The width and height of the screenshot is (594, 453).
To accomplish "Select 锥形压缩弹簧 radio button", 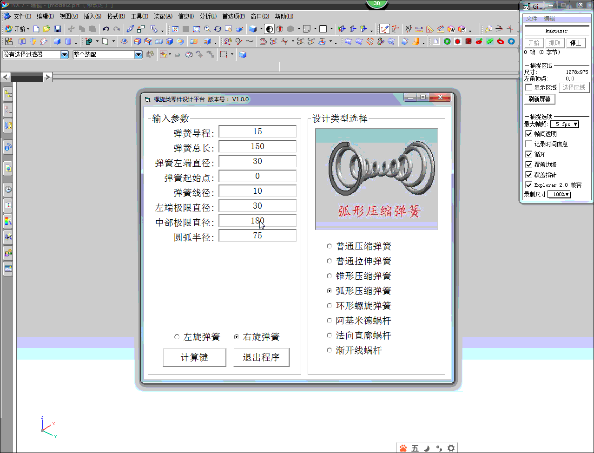I will [x=330, y=276].
